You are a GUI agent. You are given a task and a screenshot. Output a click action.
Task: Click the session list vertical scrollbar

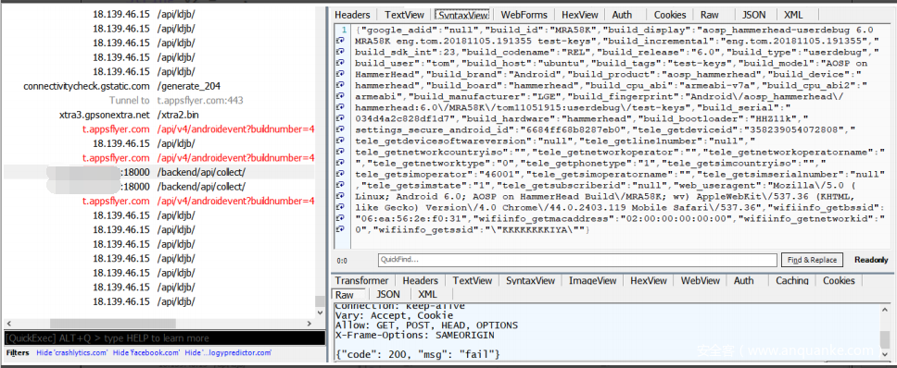point(320,301)
